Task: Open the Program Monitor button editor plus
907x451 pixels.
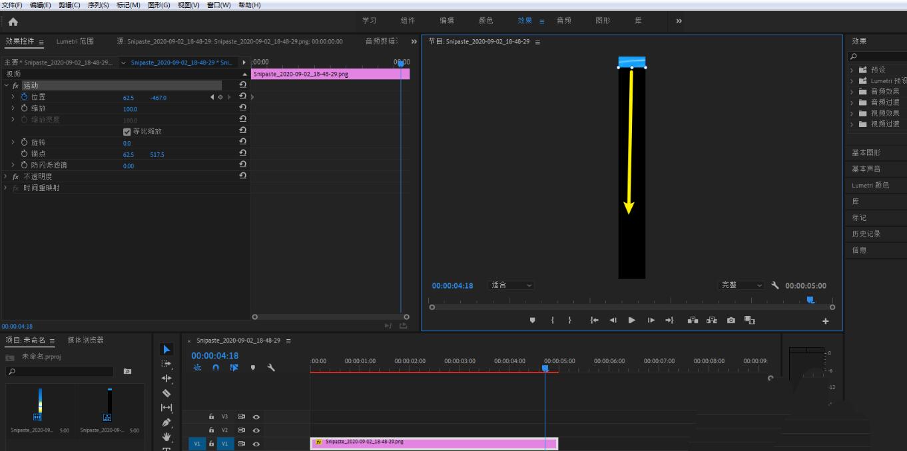Action: coord(826,321)
